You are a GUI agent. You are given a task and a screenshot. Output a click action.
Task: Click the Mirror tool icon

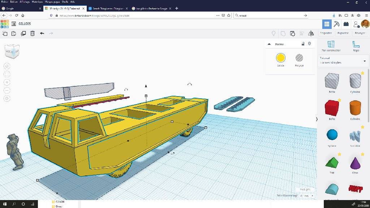tap(311, 34)
